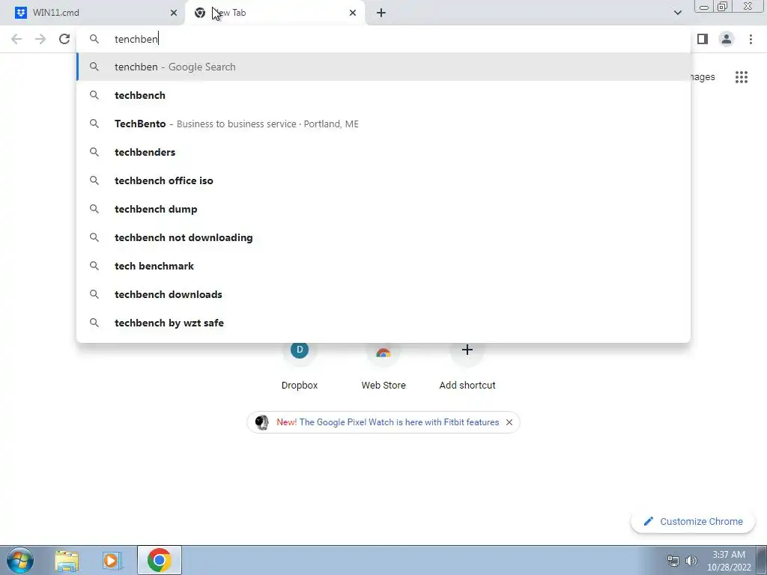This screenshot has height=575, width=767.
Task: Open Windows Explorer from taskbar
Action: click(x=67, y=560)
